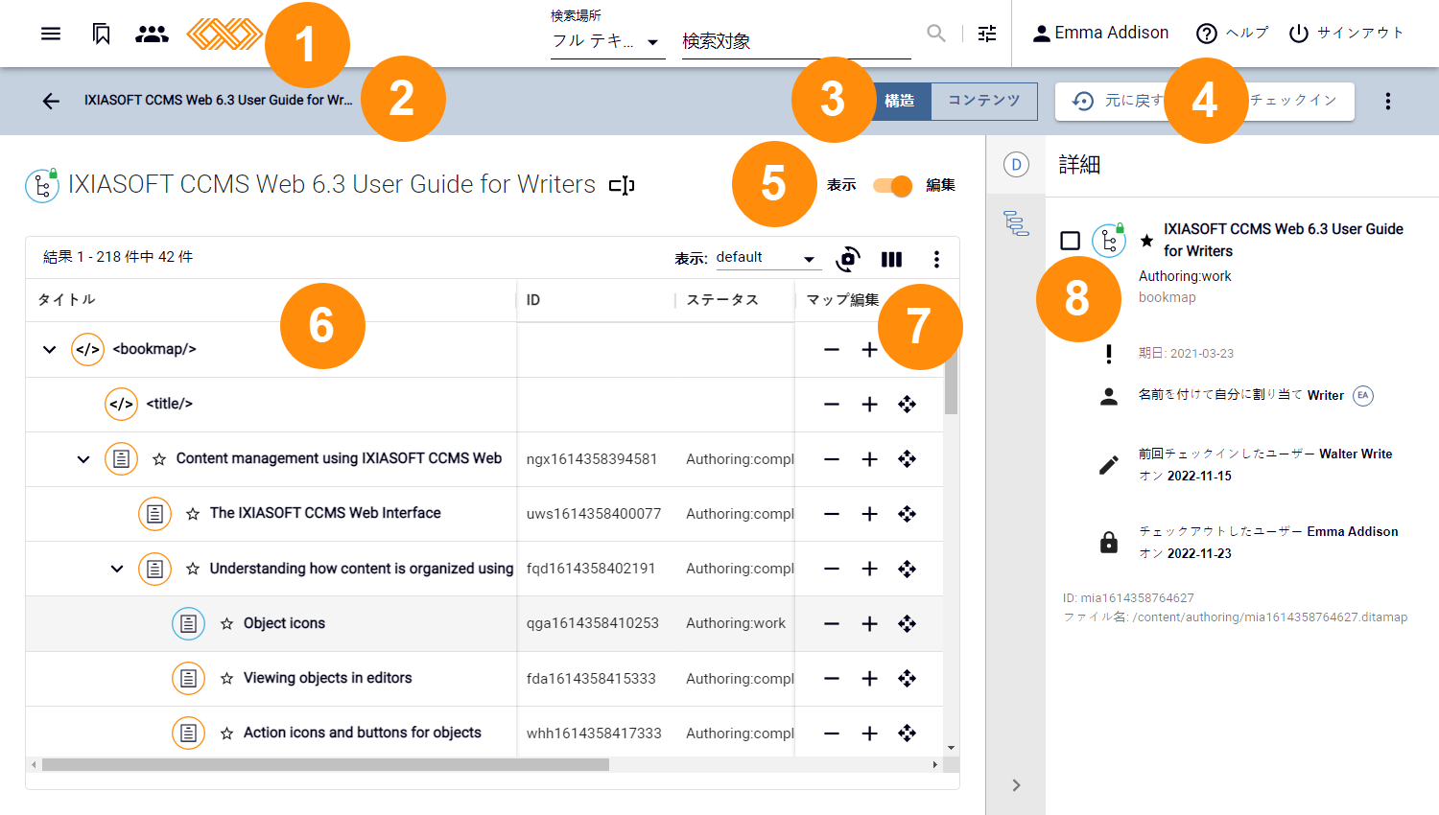Open Object icons topic title
1439x815 pixels.
[x=284, y=623]
